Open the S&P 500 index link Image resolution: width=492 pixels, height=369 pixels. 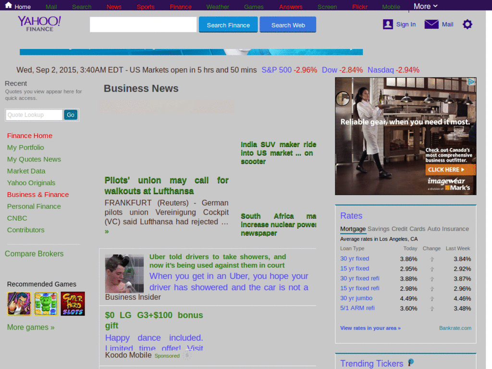276,70
